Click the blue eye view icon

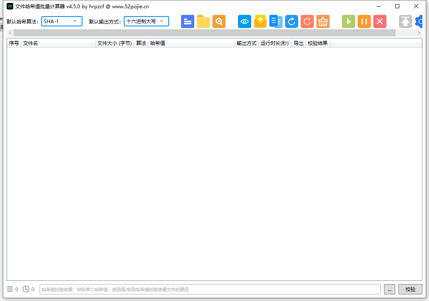click(244, 21)
